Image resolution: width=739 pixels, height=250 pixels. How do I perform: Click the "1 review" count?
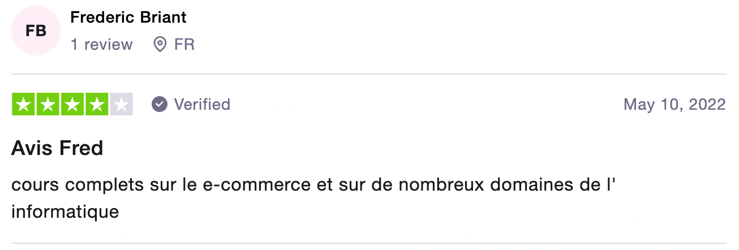102,45
